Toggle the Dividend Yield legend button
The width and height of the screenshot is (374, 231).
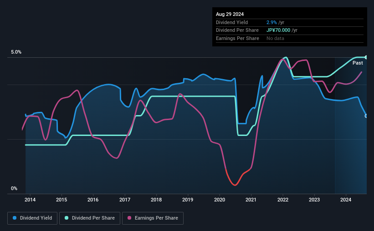point(32,218)
